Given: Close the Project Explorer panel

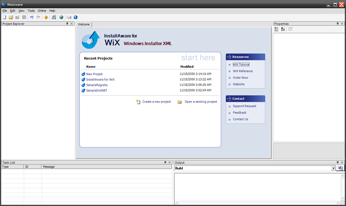Looking at the screenshot, I should pos(72,24).
